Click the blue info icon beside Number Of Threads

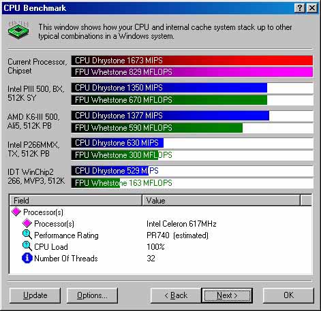(27, 258)
